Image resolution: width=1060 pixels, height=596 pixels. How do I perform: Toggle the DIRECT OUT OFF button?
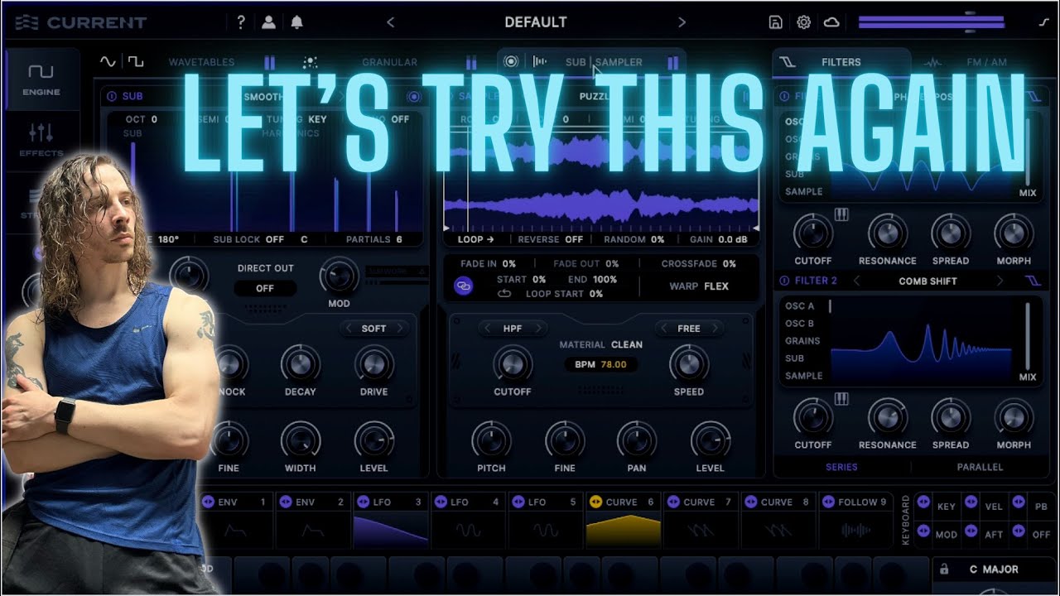[265, 288]
